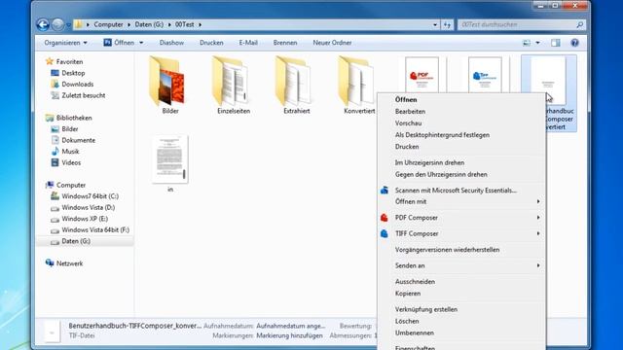Select the file named 'in'
The width and height of the screenshot is (623, 350).
(x=170, y=163)
